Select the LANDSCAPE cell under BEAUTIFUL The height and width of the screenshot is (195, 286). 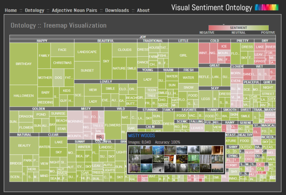87,52
